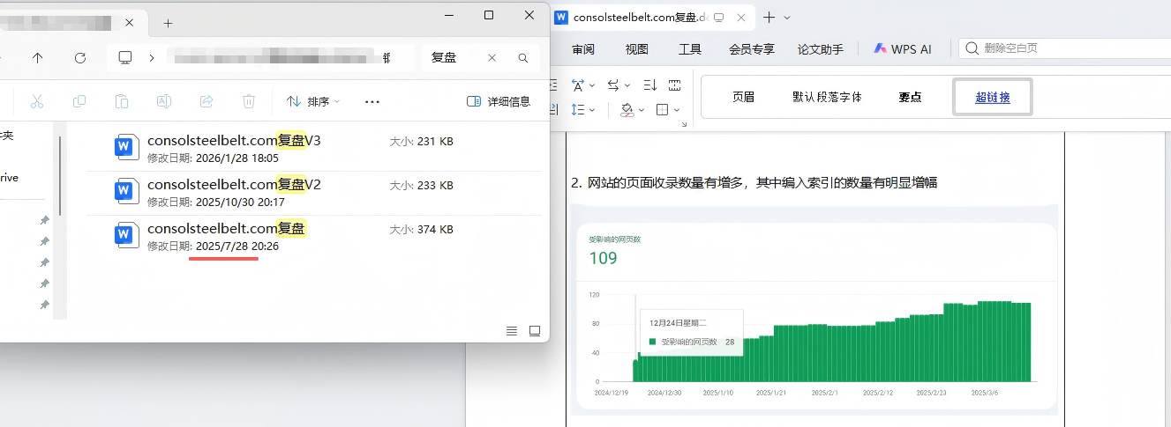
Task: Expand the Chinese layout dropdown arrow
Action: (x=592, y=85)
